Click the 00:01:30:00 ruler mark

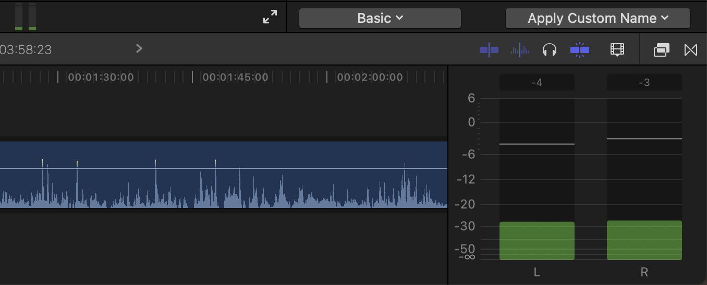(x=101, y=77)
